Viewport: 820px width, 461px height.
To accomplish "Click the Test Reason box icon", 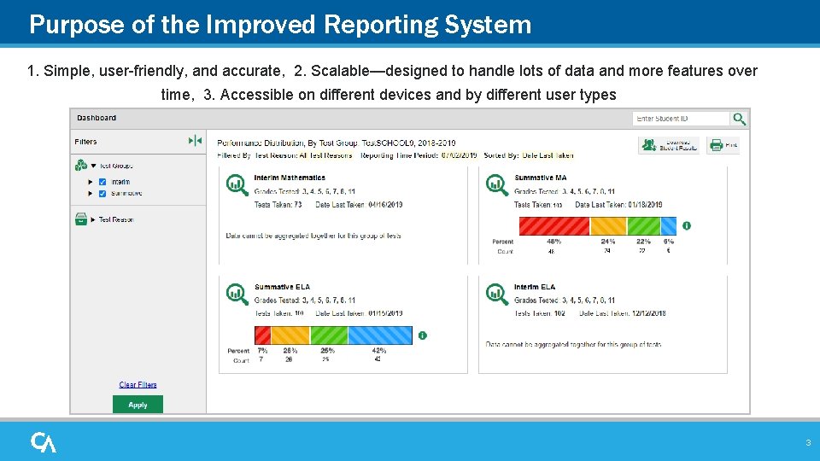I will tap(81, 219).
